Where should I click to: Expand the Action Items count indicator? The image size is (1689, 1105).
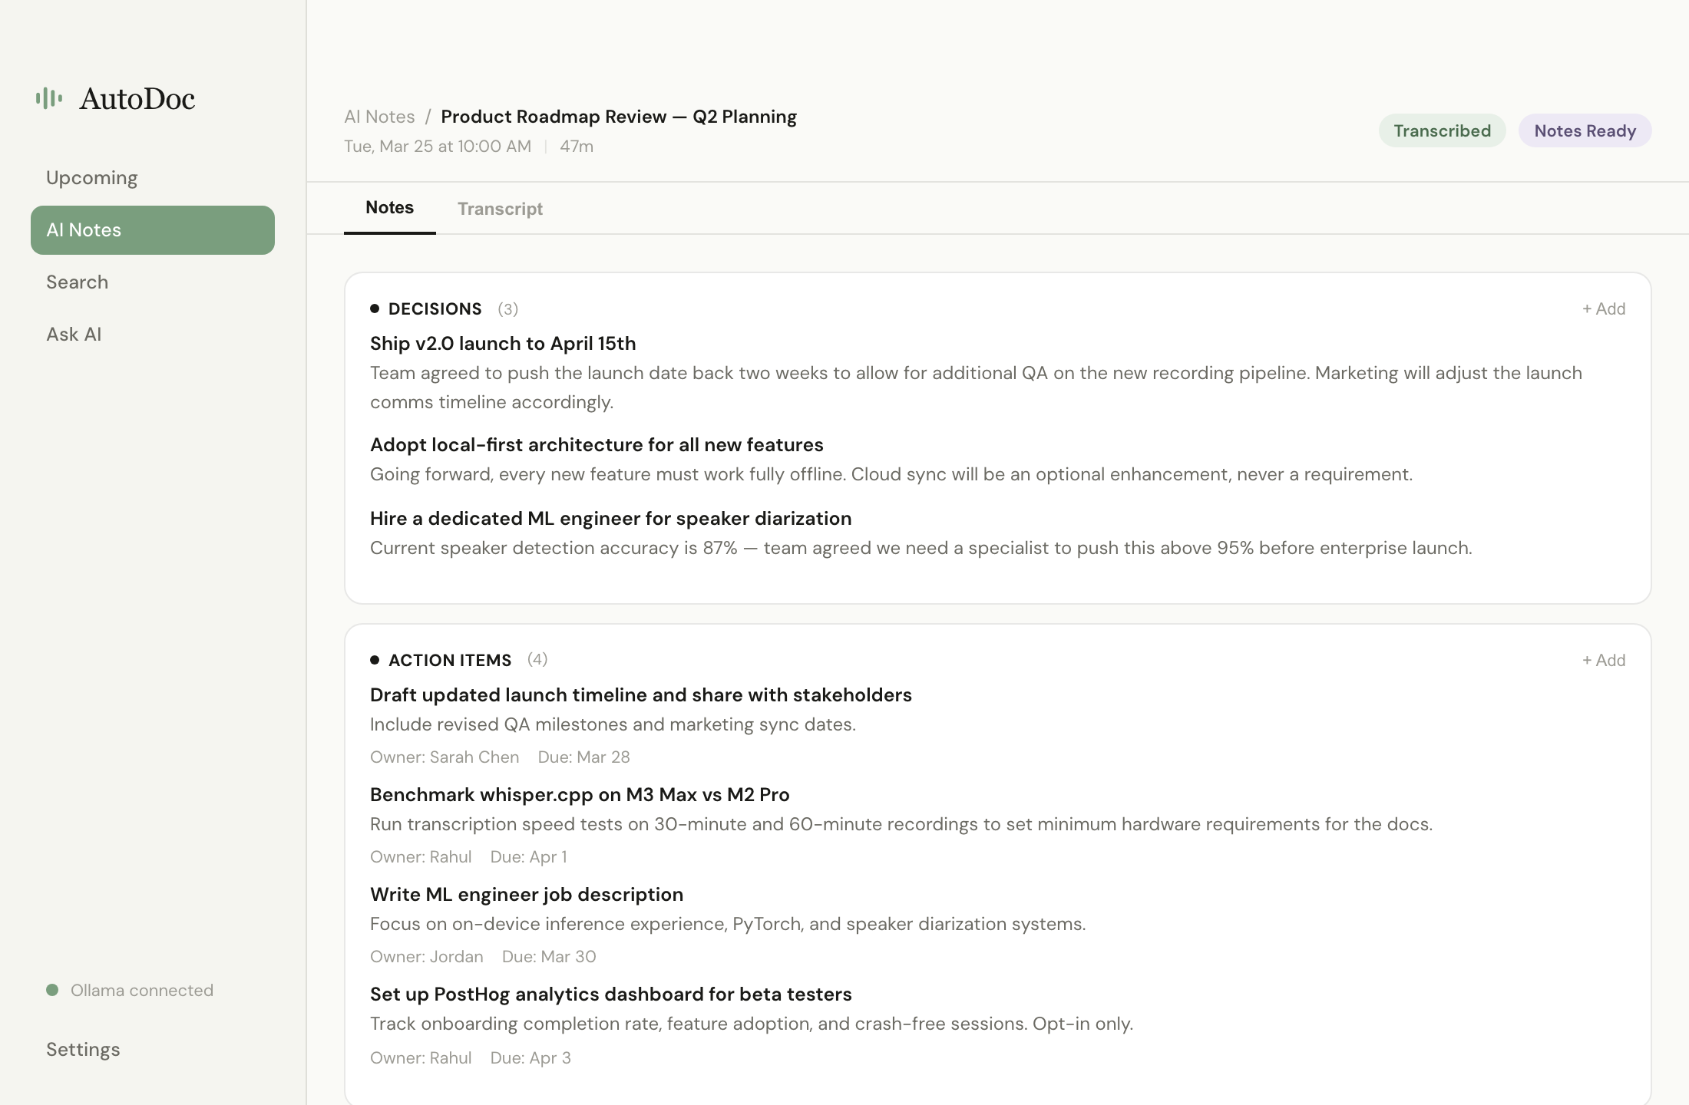point(537,659)
